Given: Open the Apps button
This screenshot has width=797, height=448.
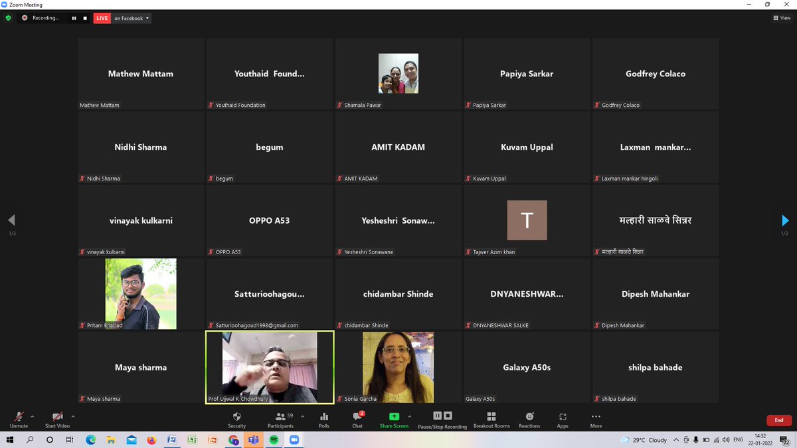Looking at the screenshot, I should tap(563, 419).
